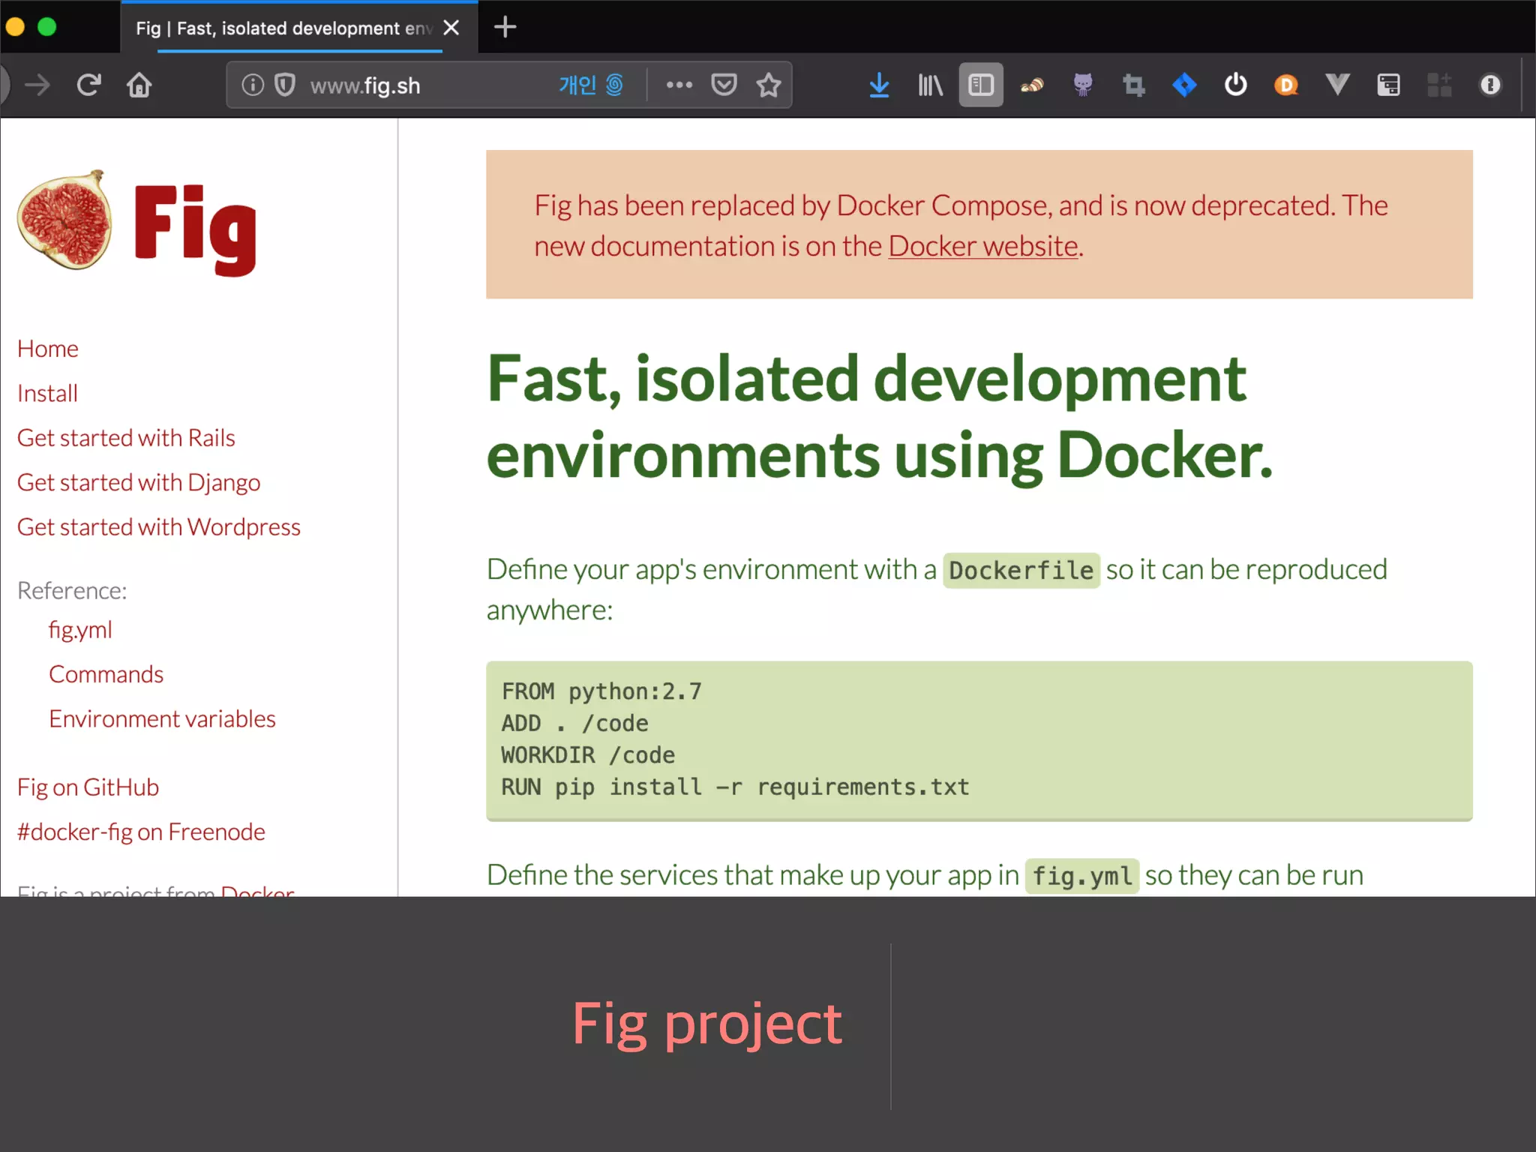
Task: Click the Firefox Downloads arrow icon
Action: point(879,85)
